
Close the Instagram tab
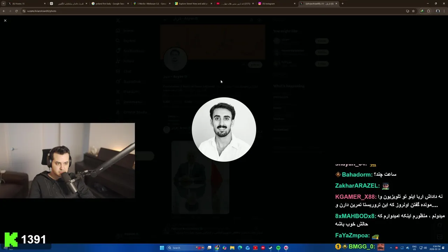(294, 3)
